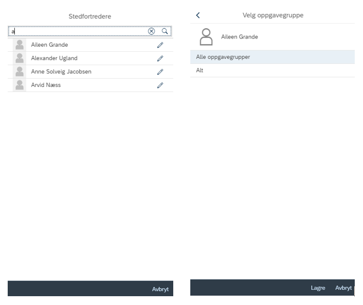The height and width of the screenshot is (305, 363).
Task: Select Arvid Næss from the list
Action: (90, 85)
